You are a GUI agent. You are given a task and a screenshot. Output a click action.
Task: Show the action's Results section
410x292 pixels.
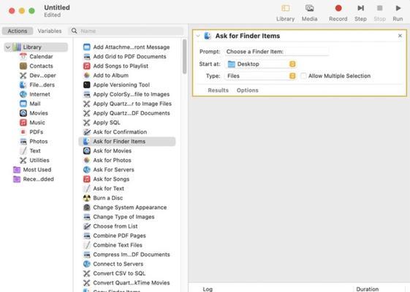(x=218, y=91)
